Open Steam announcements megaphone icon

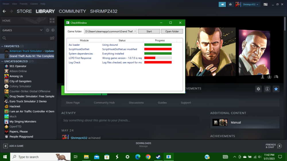point(222,4)
